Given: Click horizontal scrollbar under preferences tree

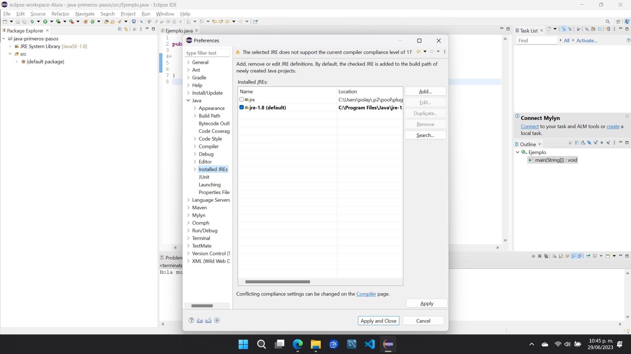Looking at the screenshot, I should tap(202, 306).
